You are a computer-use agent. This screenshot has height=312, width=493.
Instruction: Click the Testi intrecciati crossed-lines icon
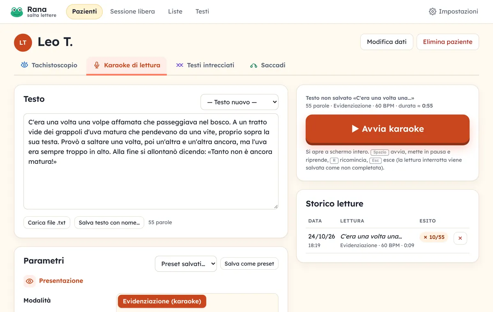click(180, 65)
